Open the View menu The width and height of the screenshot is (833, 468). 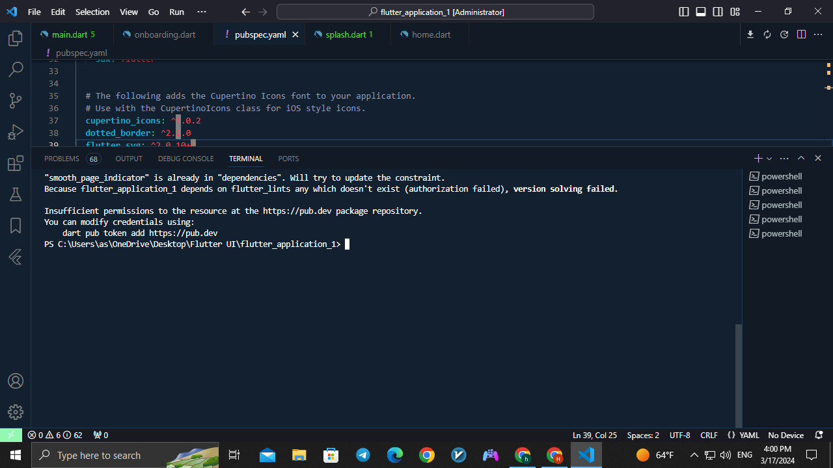tap(129, 12)
